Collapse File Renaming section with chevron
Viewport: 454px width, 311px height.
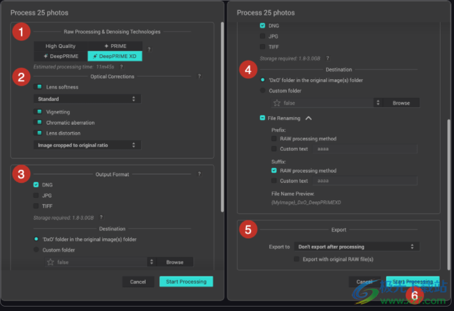pyautogui.click(x=308, y=118)
